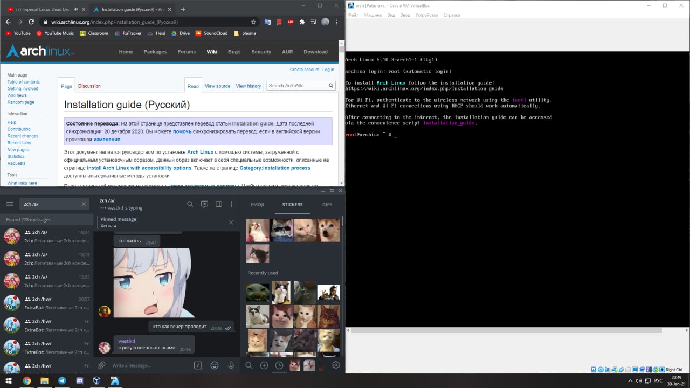Viewport: 690px width, 388px height.
Task: Show recently used stickers clock icon
Action: click(x=279, y=365)
